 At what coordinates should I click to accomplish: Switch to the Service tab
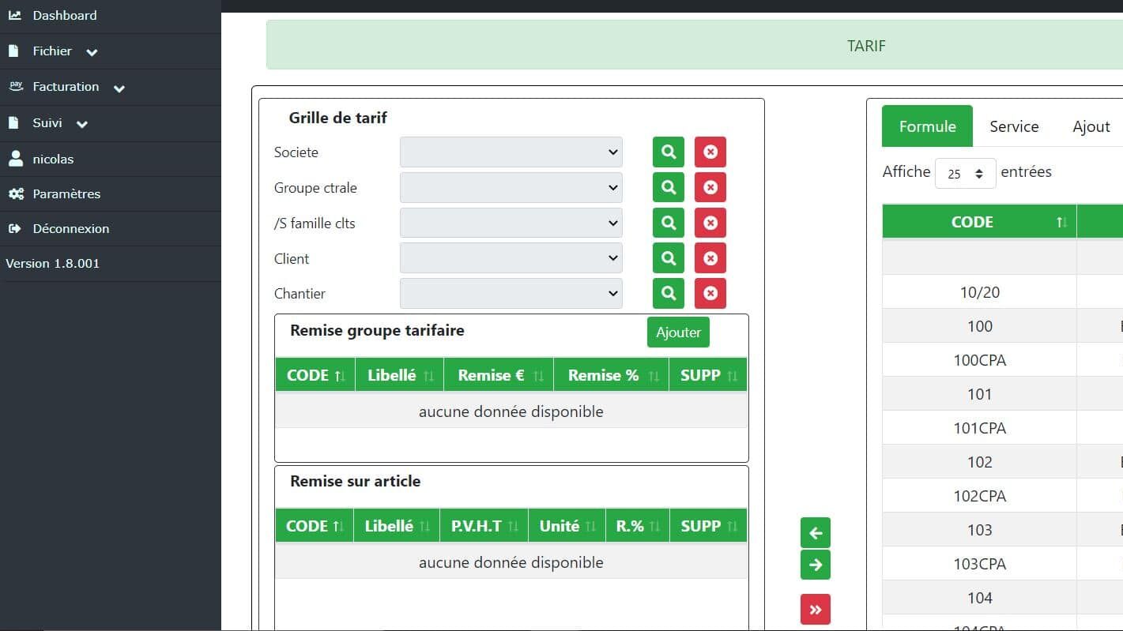tap(1014, 126)
